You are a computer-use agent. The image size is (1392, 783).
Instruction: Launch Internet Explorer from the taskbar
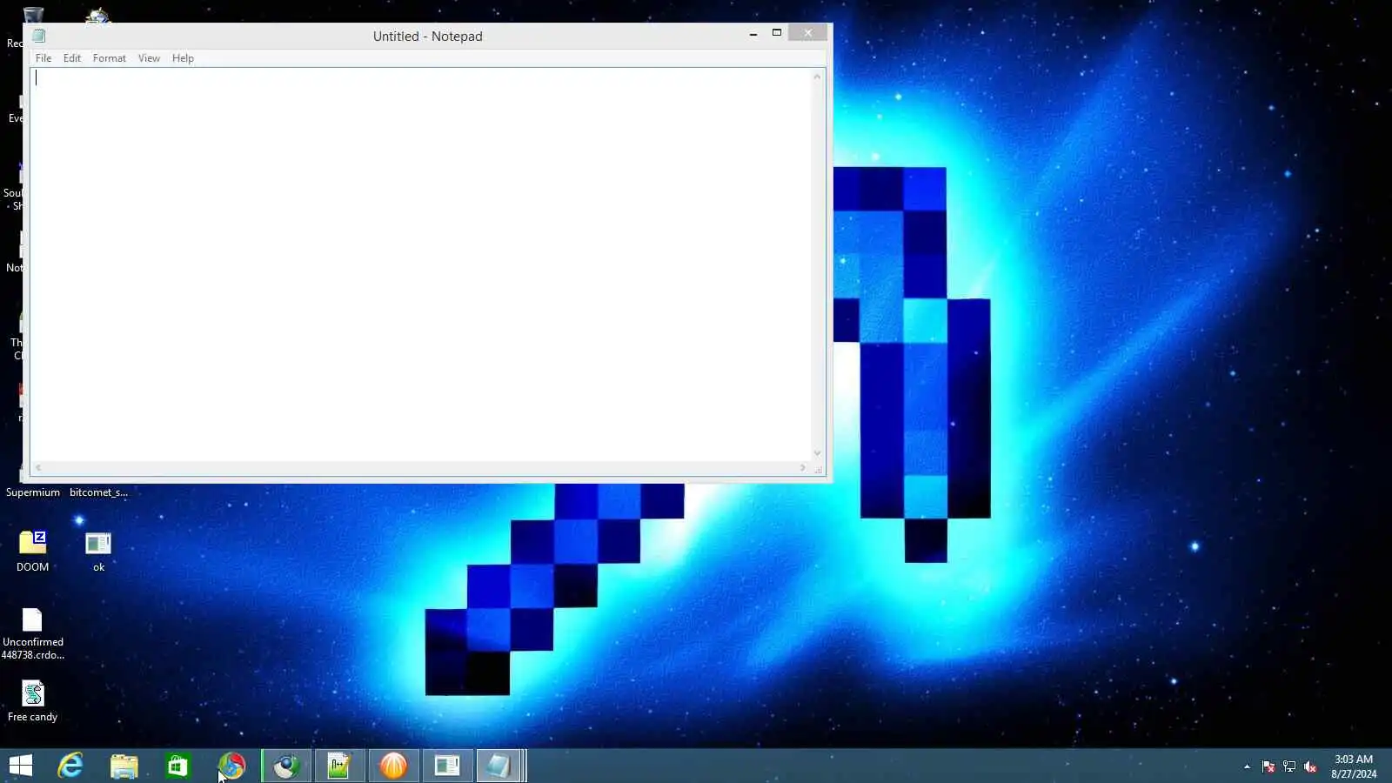click(x=70, y=766)
